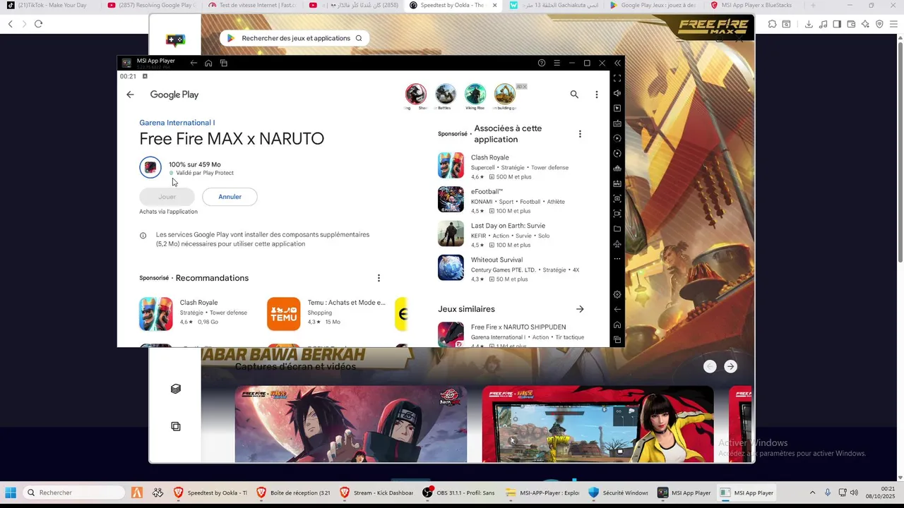Click the Annuler button

(230, 197)
